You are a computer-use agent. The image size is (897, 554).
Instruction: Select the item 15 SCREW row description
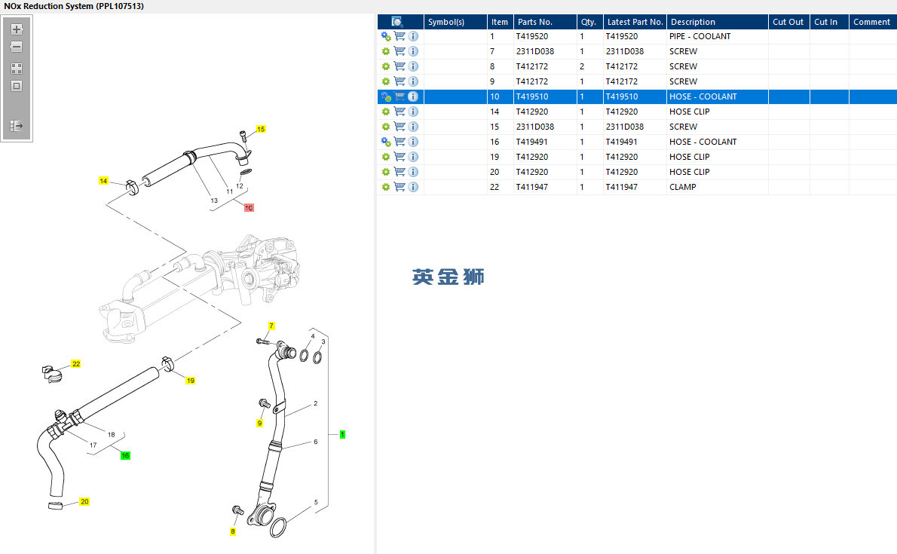[718, 127]
